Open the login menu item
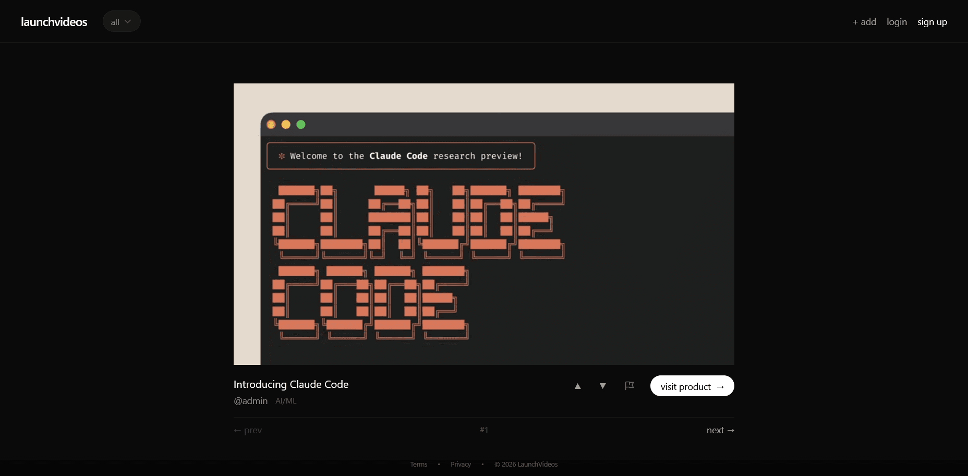This screenshot has height=476, width=968. [897, 21]
